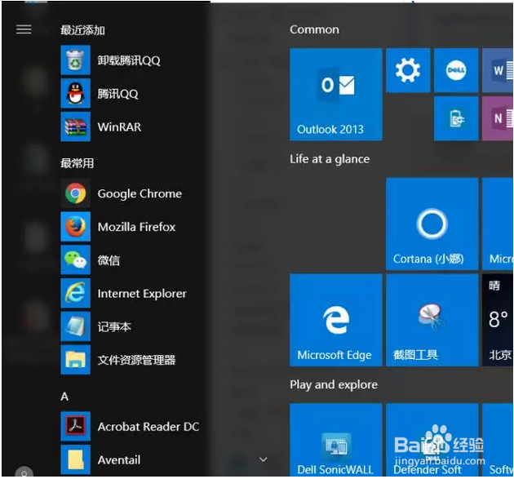
Task: Click the Play and explore group title
Action: pos(334,384)
